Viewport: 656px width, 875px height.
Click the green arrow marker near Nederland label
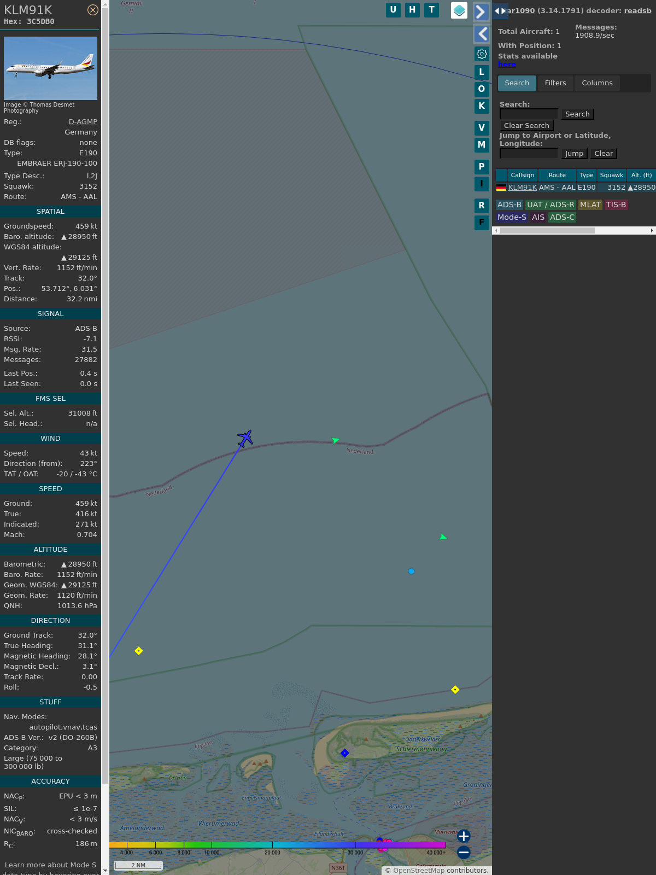click(336, 440)
